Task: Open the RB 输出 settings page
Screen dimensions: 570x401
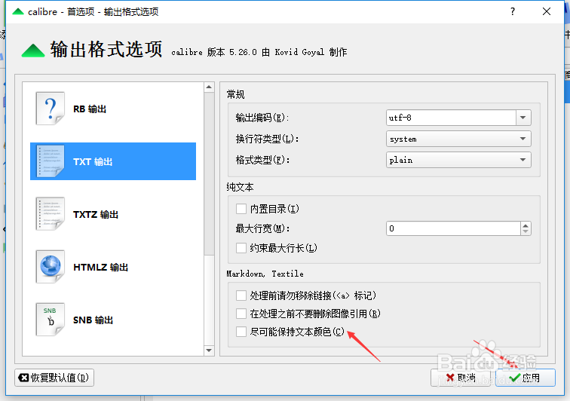Action: pyautogui.click(x=113, y=109)
